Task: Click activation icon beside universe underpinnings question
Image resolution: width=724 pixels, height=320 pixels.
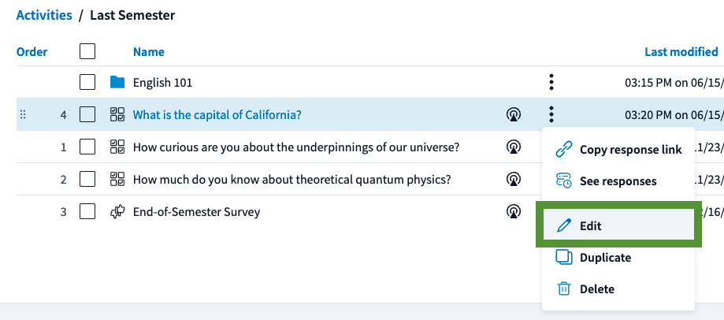Action: click(514, 147)
